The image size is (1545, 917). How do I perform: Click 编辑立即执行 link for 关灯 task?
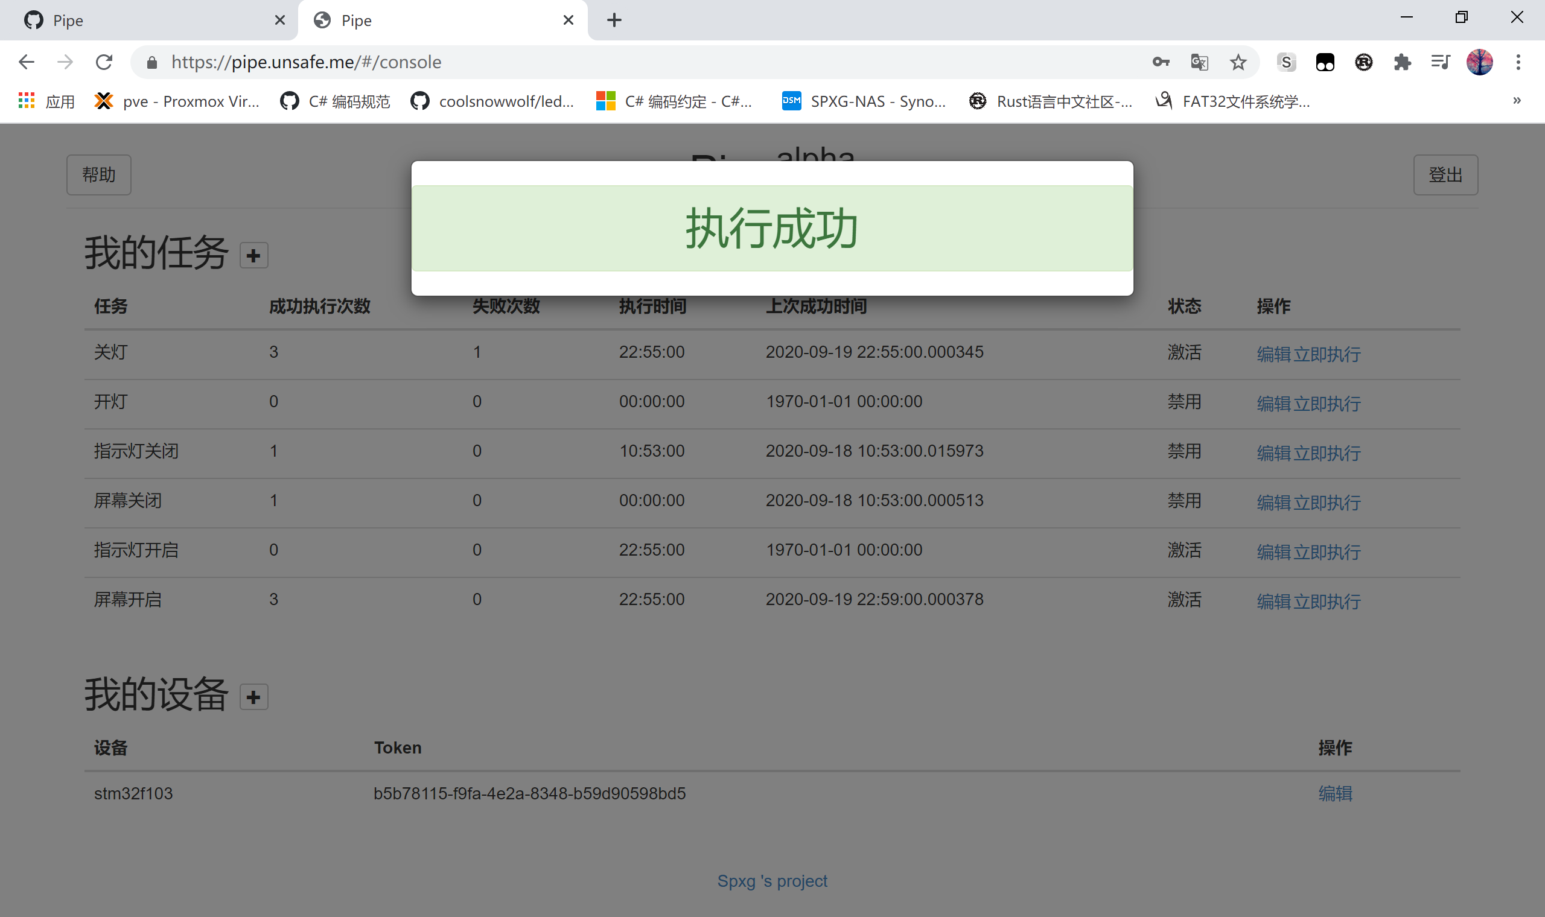(x=1308, y=354)
